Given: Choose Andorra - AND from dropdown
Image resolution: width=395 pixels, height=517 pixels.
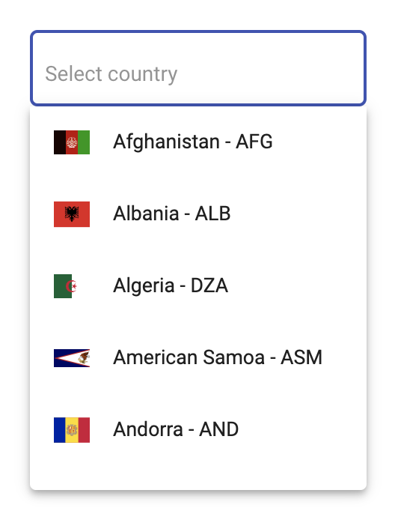Looking at the screenshot, I should [198, 430].
